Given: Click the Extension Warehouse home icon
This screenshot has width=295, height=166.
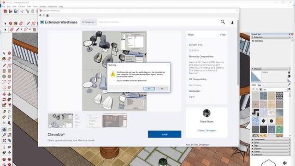Looking at the screenshot, I should 47,15.
